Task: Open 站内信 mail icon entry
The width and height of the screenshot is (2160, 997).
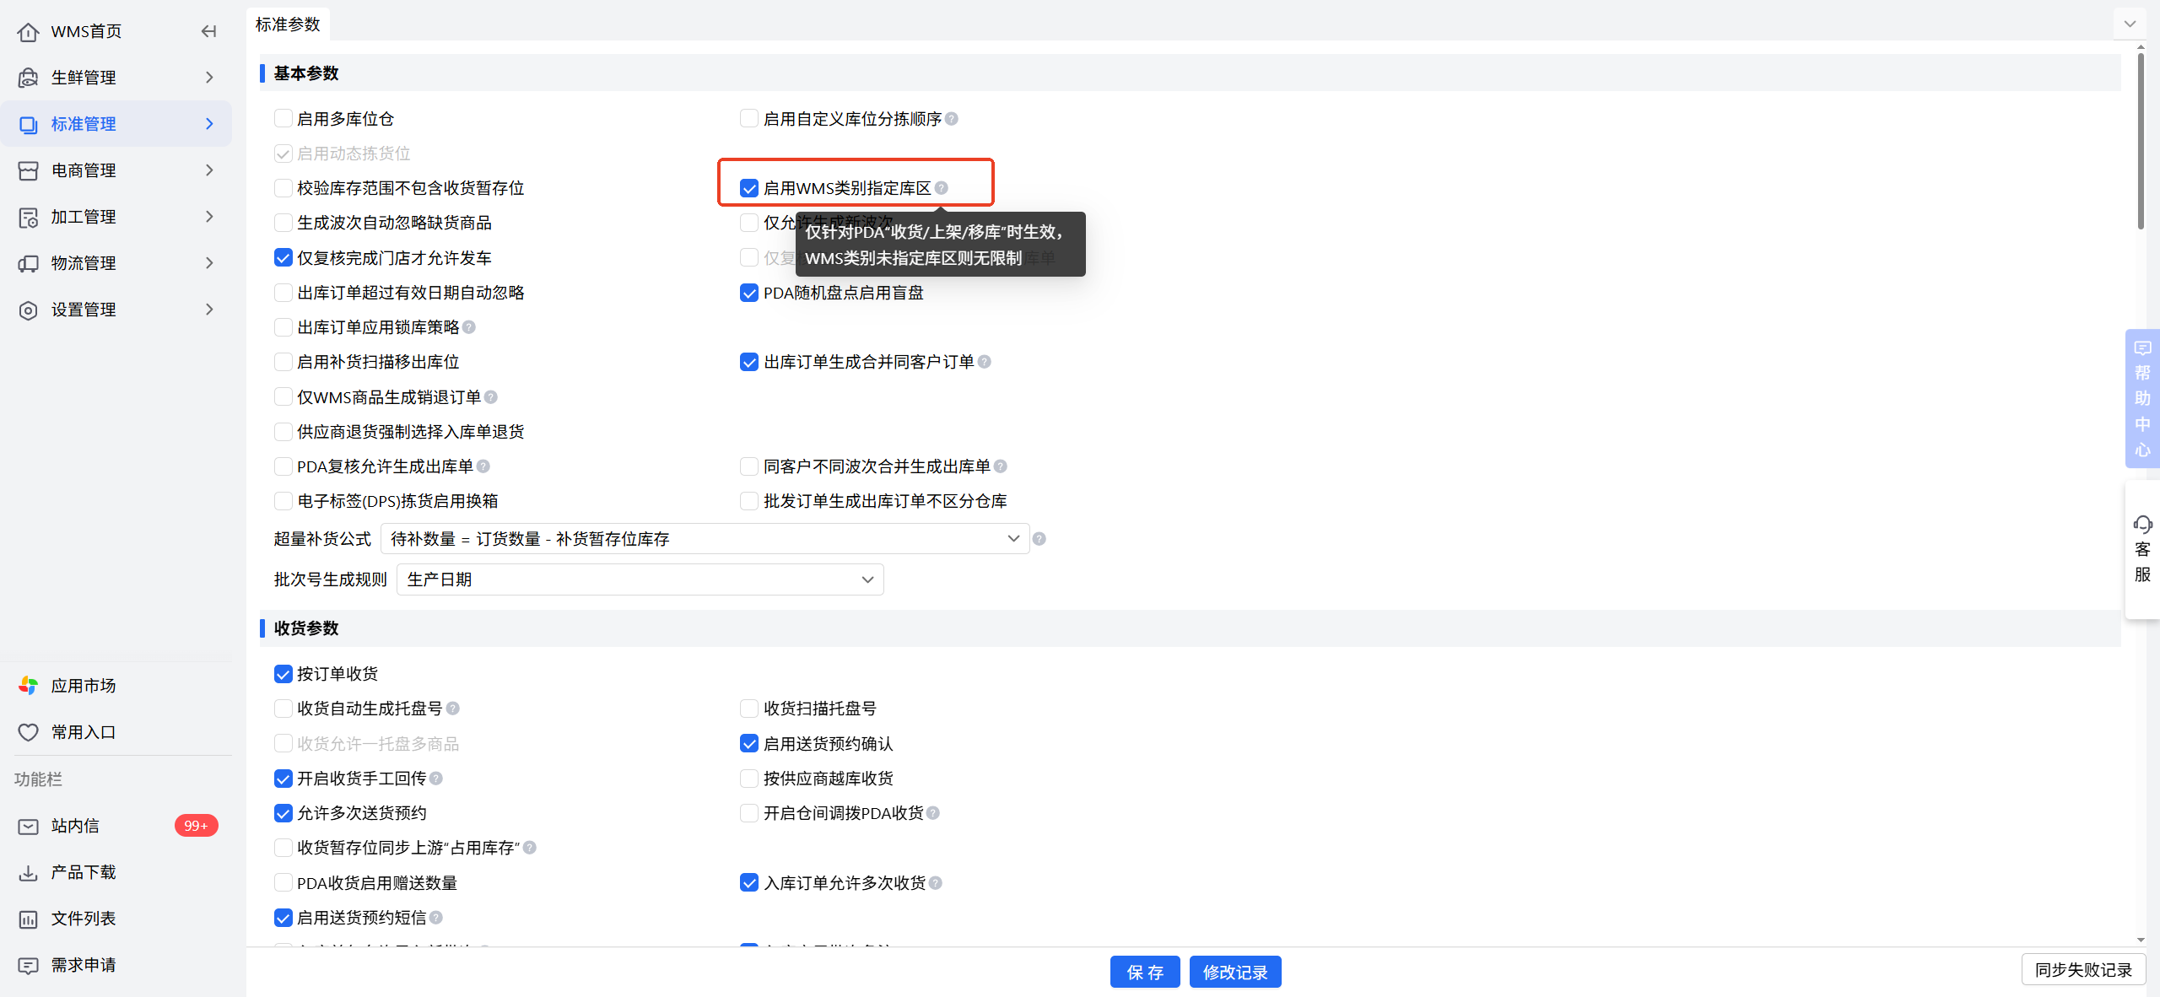Action: pos(28,826)
